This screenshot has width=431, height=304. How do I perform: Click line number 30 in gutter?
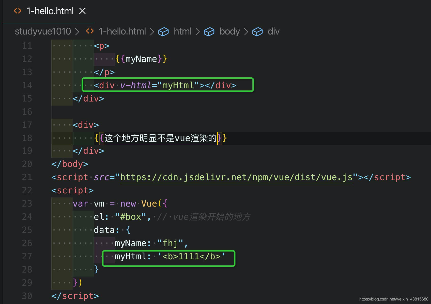click(27, 296)
